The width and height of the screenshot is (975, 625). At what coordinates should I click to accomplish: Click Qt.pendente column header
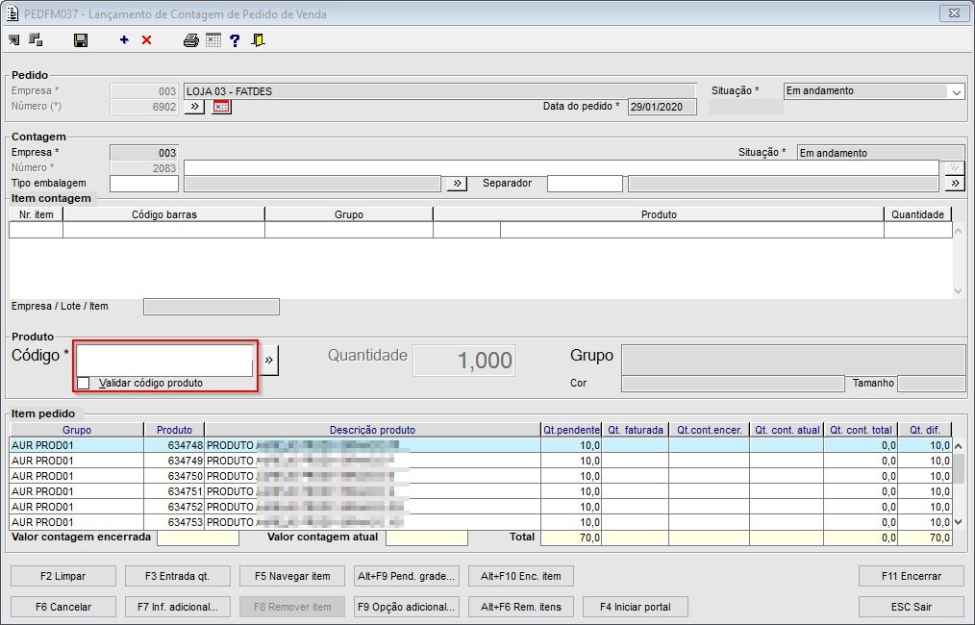571,430
